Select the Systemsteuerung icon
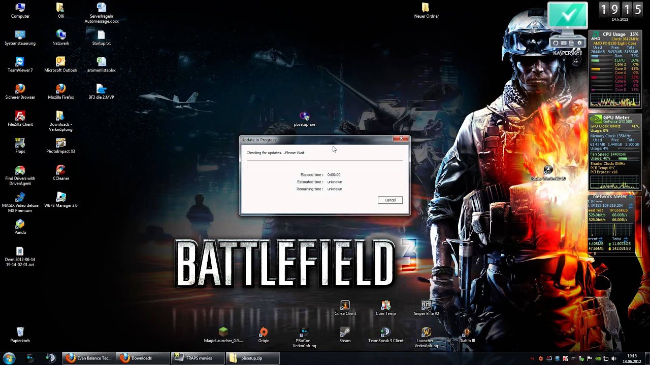Viewport: 650px width, 365px height. click(x=20, y=38)
